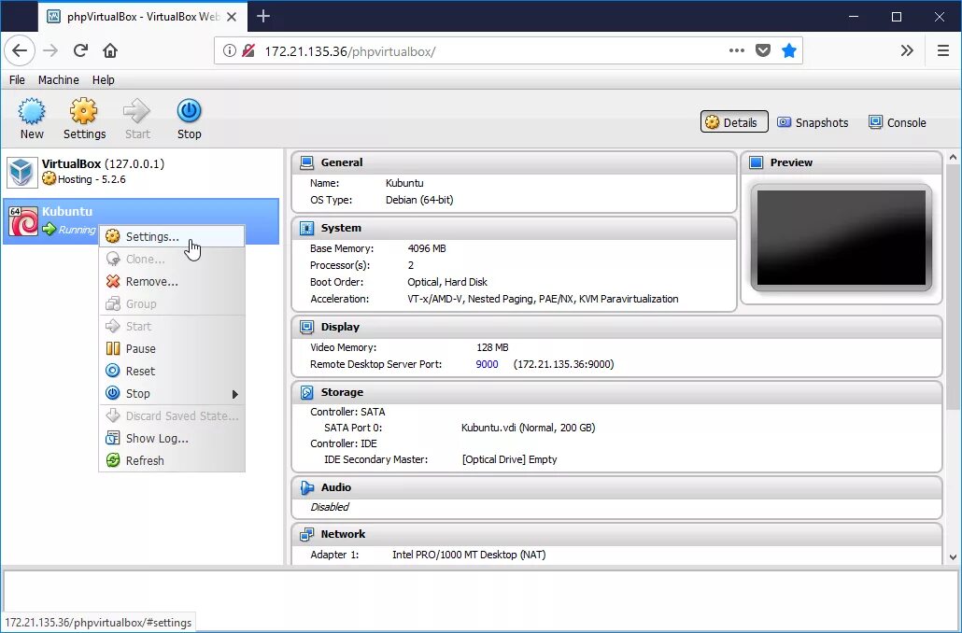Screen dimensions: 962x633
Task: Click the details pane scroll down arrow
Action: 953,557
